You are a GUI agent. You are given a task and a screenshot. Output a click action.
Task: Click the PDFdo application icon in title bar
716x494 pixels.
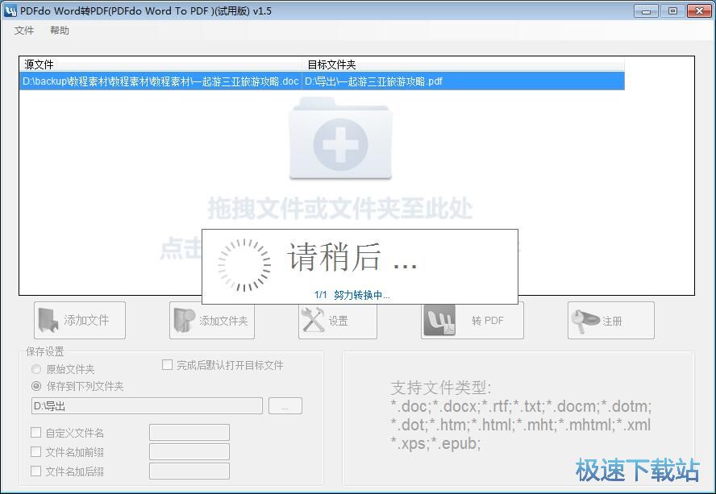pyautogui.click(x=10, y=10)
